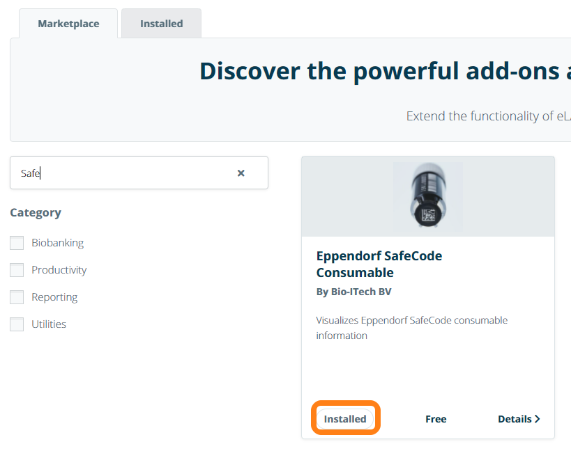Viewport: 571px width, 458px height.
Task: Click the 'Extend the functionality' subtitle
Action: [x=488, y=116]
